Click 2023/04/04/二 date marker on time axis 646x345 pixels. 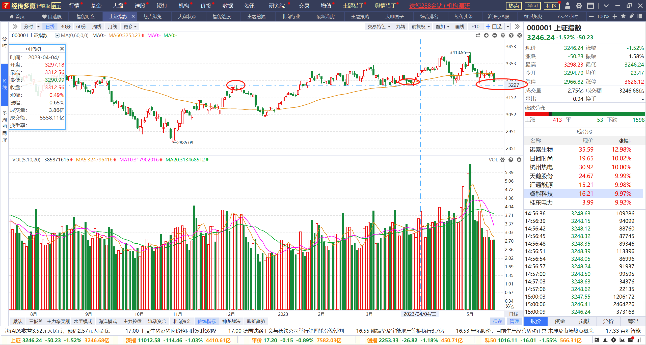pos(420,314)
